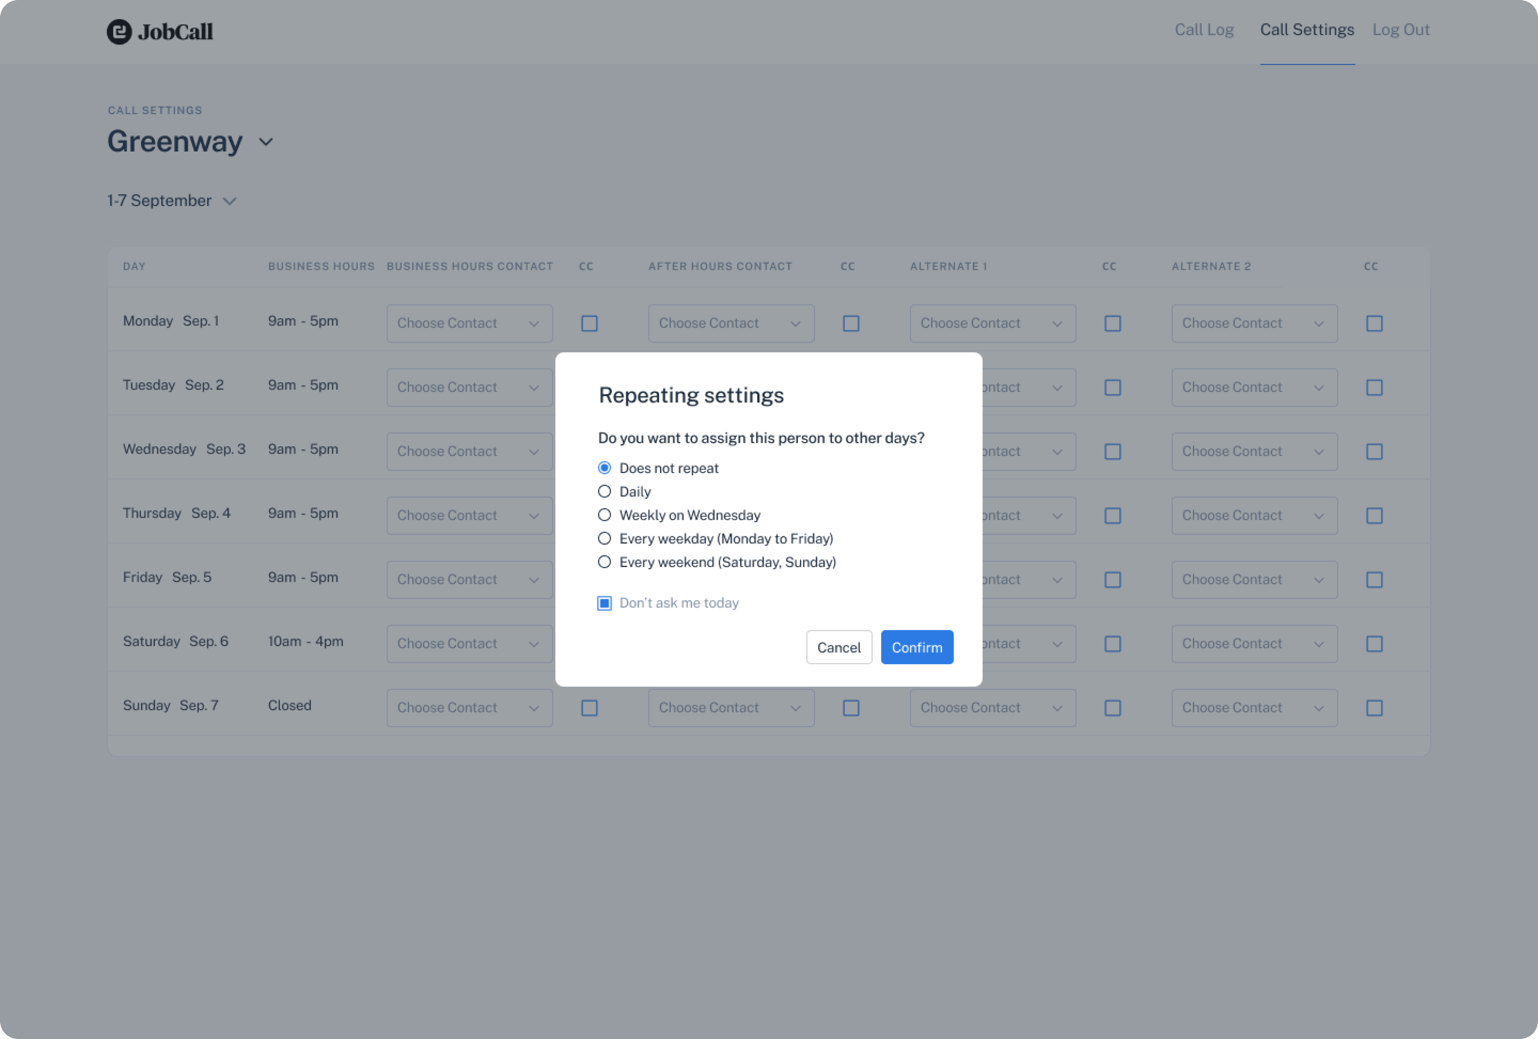Screen dimensions: 1538x1039
Task: Open Alternate 2 contact picker for Friday
Action: click(x=1254, y=579)
